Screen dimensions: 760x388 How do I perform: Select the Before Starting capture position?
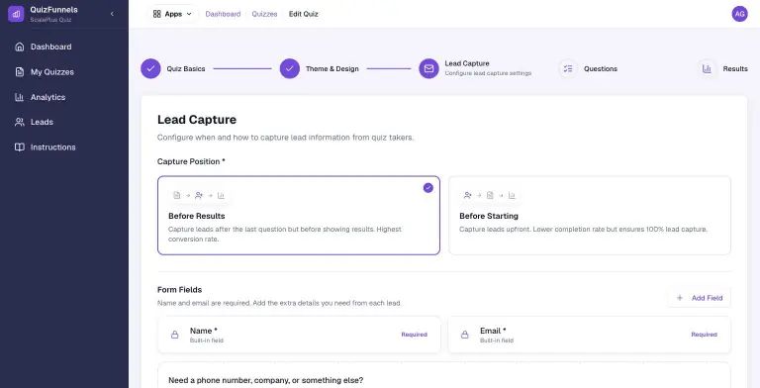590,216
